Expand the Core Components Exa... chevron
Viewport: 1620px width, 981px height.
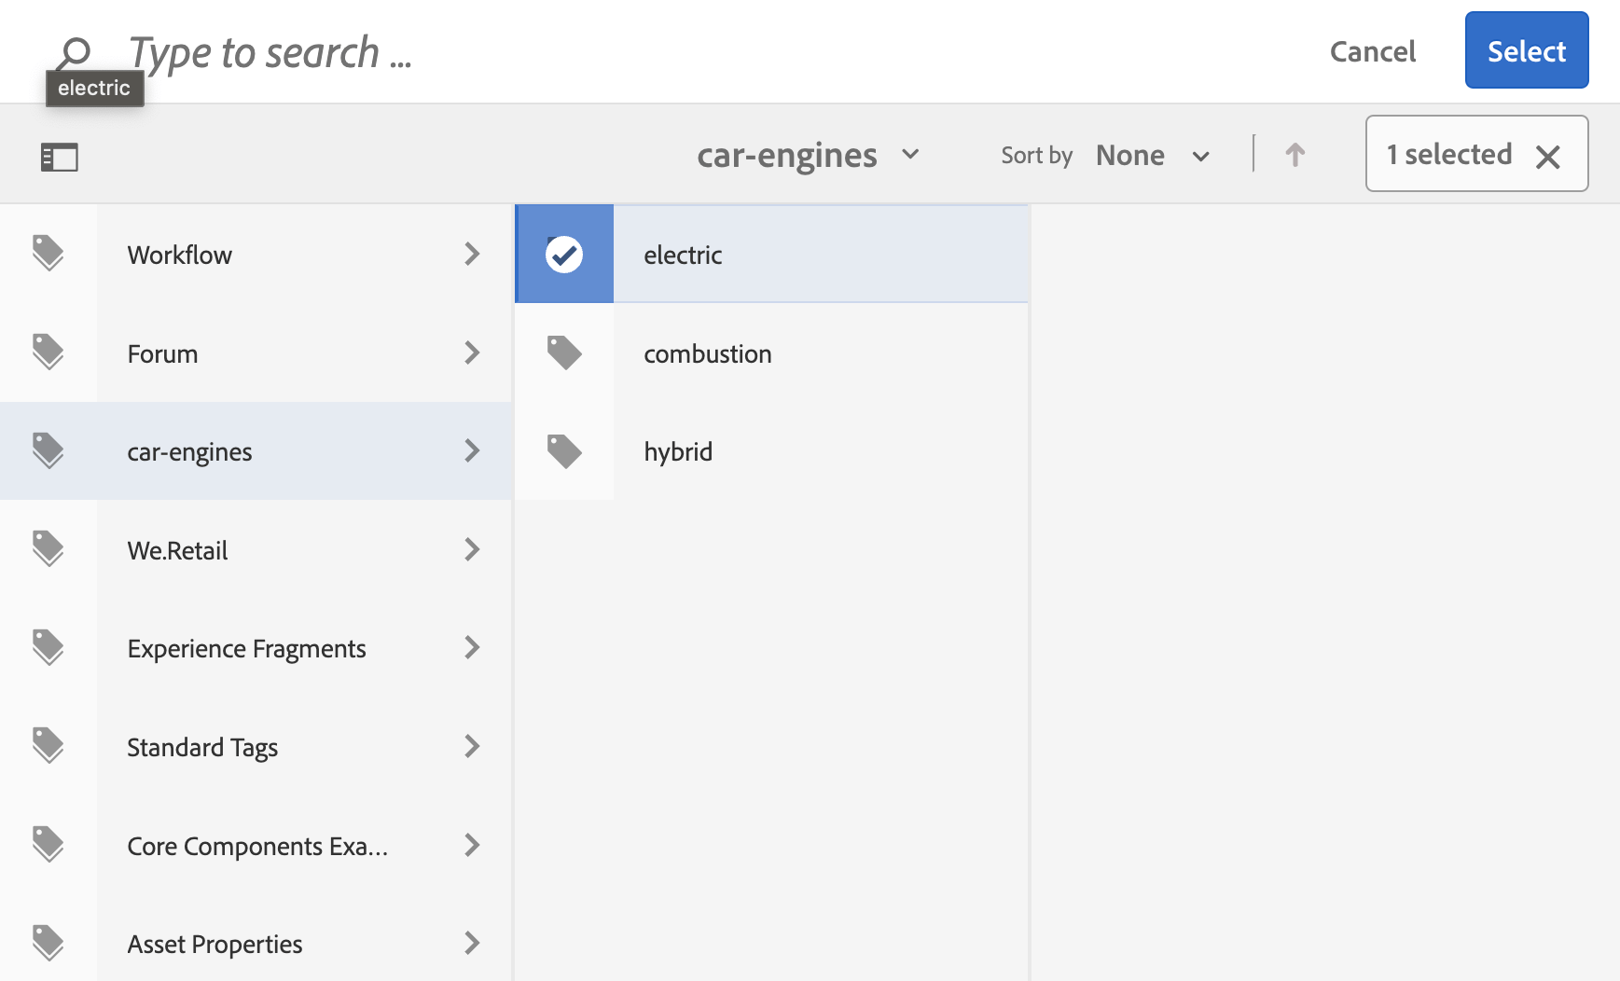pyautogui.click(x=472, y=845)
